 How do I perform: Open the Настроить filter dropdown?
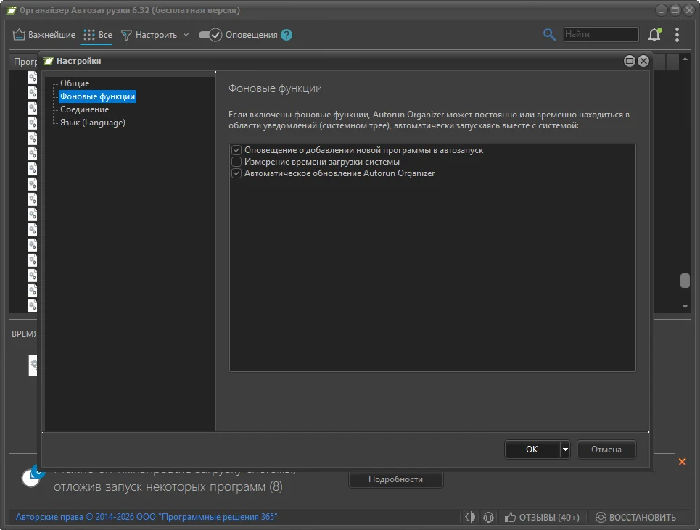click(155, 35)
